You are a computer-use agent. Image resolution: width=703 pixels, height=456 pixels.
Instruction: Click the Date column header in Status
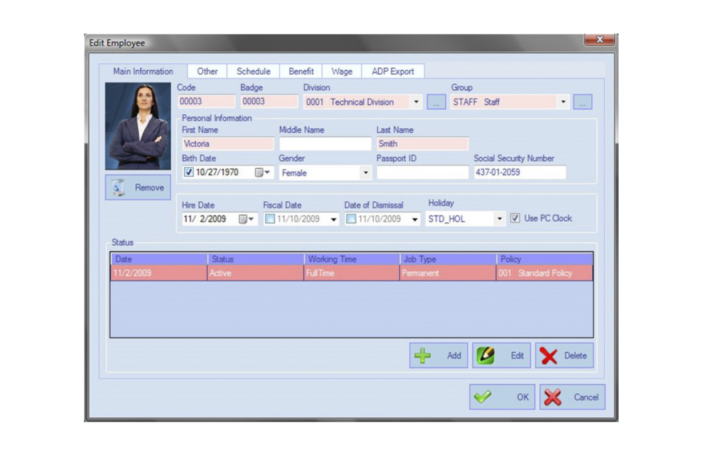tap(159, 259)
